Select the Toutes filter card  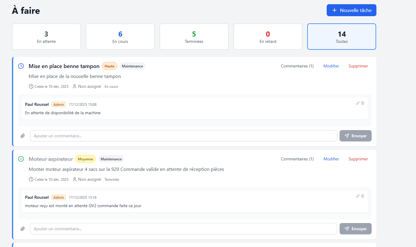[342, 37]
